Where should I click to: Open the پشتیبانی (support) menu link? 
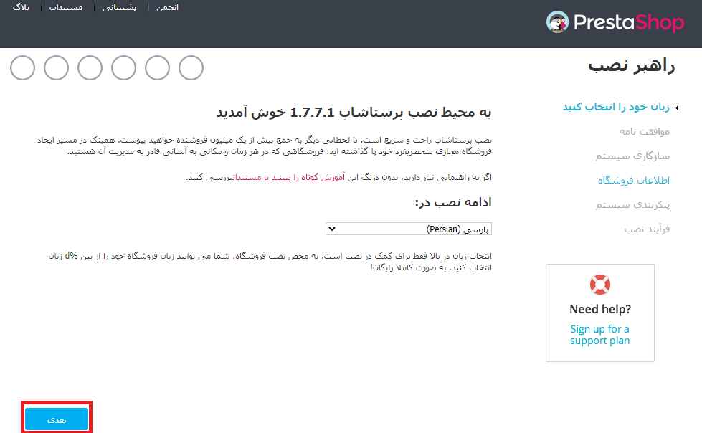pyautogui.click(x=120, y=8)
